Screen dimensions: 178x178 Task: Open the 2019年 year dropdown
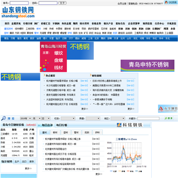click(x=26, y=119)
